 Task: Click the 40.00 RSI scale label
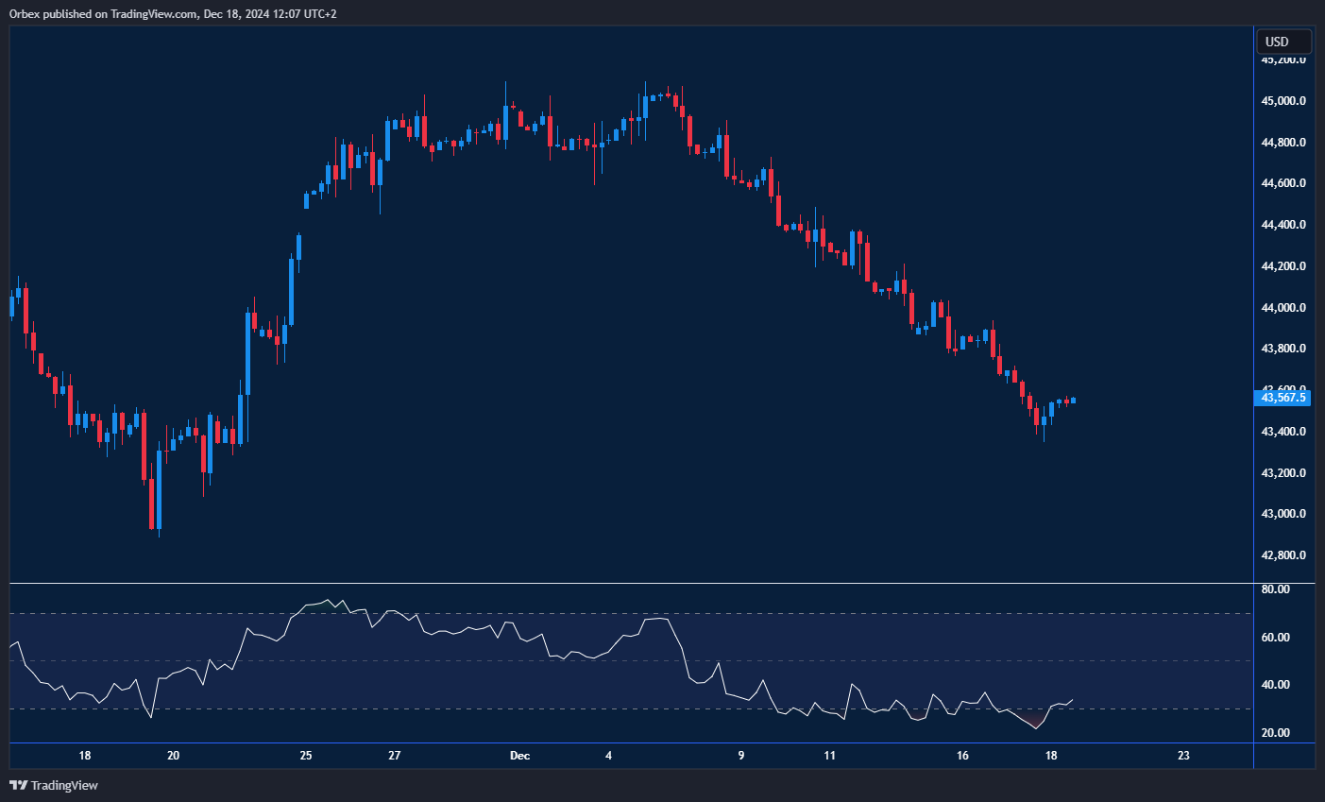[x=1275, y=685]
